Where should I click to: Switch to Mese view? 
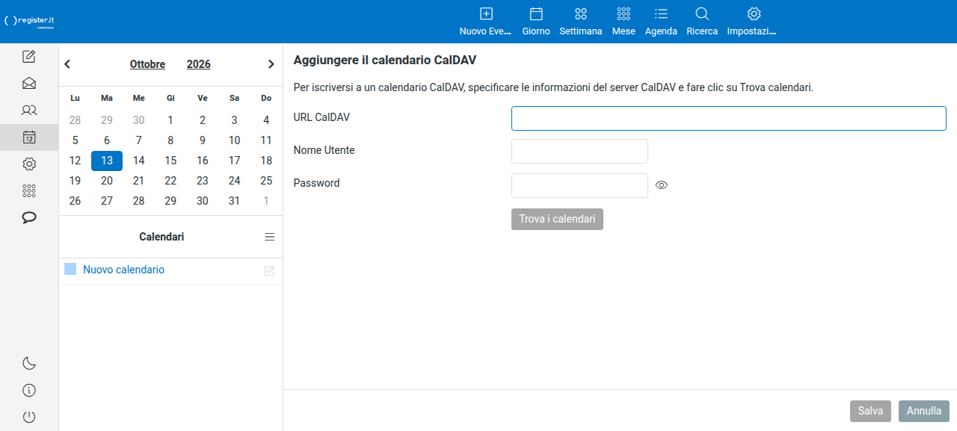[624, 22]
